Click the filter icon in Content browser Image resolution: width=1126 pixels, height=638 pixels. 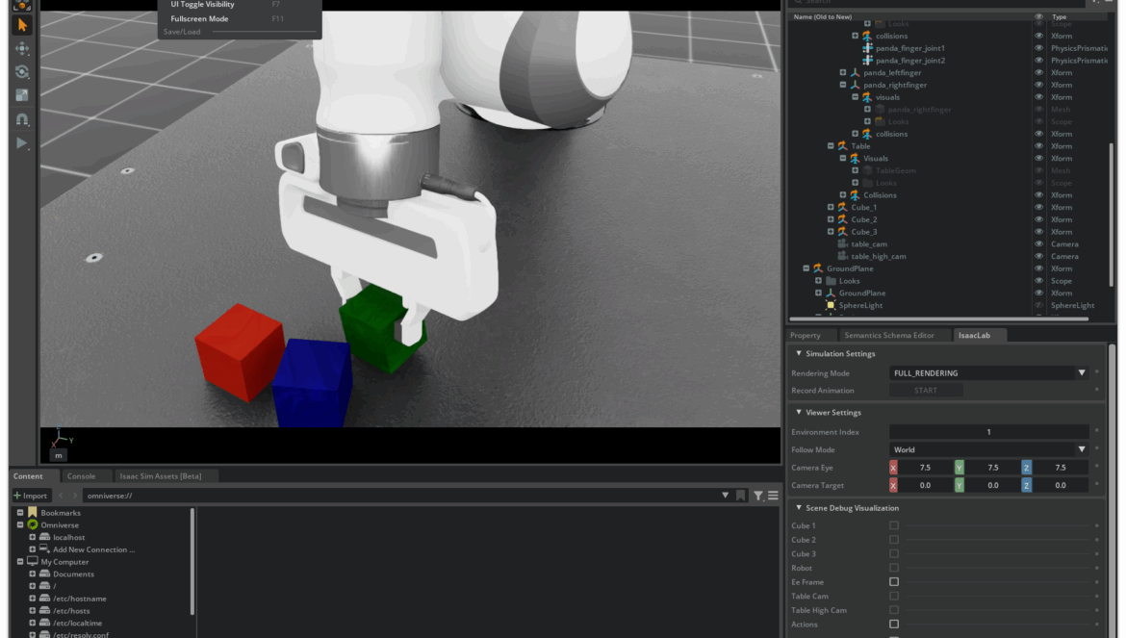(x=757, y=496)
